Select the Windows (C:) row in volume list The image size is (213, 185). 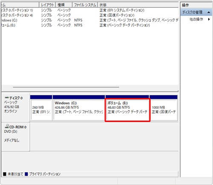tap(90, 20)
